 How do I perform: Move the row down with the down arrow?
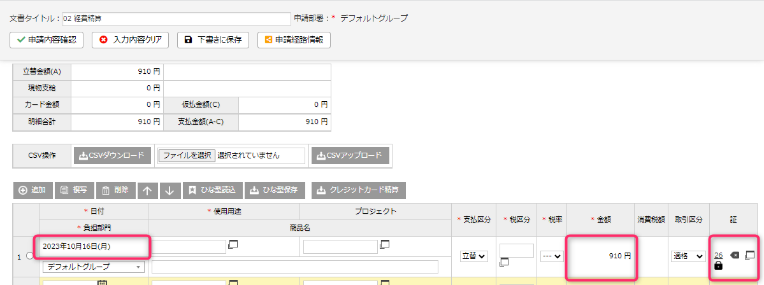click(x=169, y=190)
